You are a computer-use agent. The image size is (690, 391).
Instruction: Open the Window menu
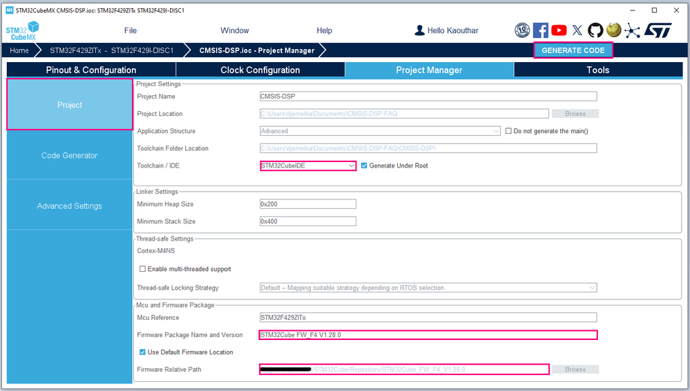pyautogui.click(x=235, y=30)
